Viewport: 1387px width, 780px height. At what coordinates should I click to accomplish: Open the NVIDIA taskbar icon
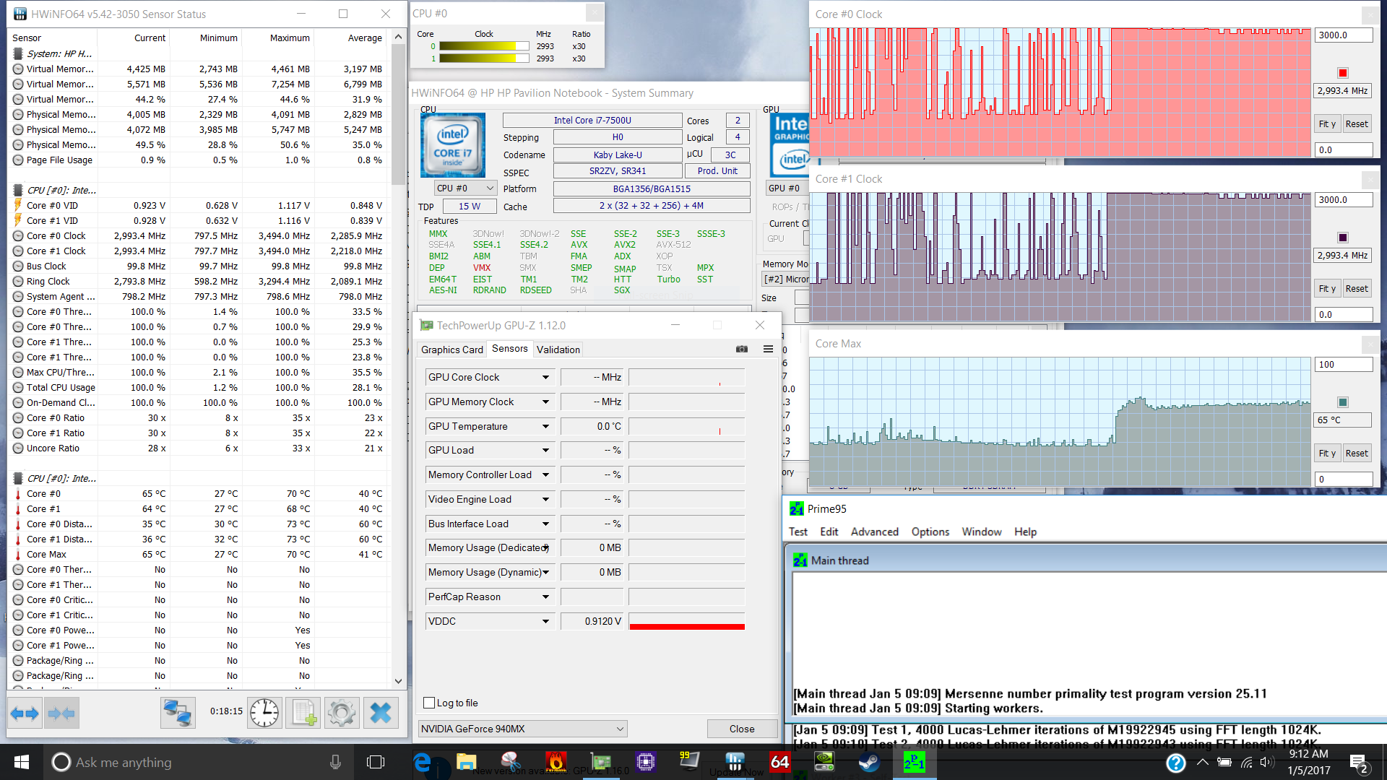824,761
